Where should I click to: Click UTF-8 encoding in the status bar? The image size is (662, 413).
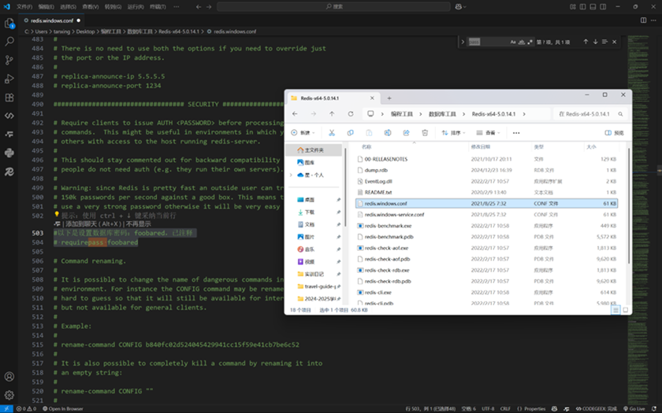(488, 409)
